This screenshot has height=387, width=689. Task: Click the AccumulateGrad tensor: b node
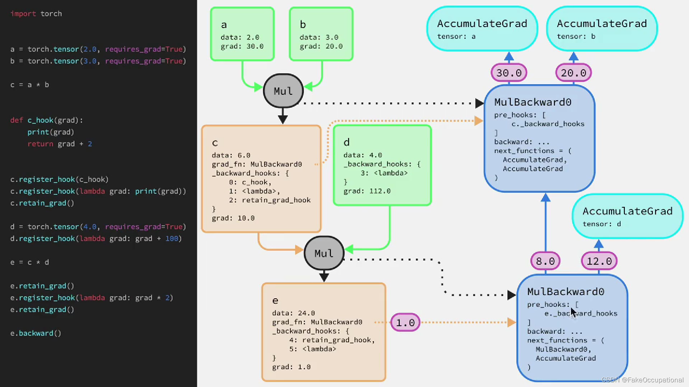coord(602,29)
